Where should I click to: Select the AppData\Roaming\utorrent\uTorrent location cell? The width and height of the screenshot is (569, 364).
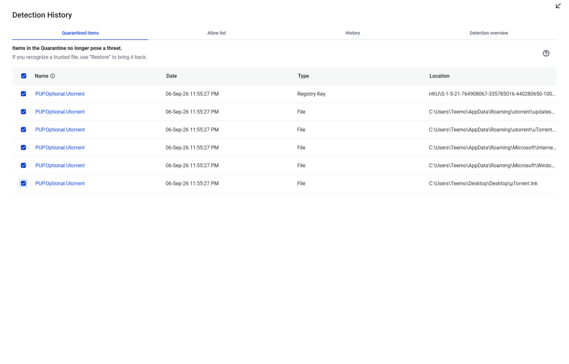tap(492, 130)
